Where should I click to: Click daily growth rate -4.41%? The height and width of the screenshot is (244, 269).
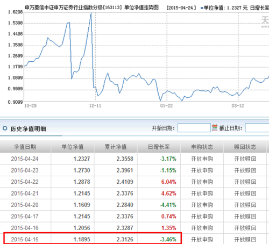[x=168, y=205]
